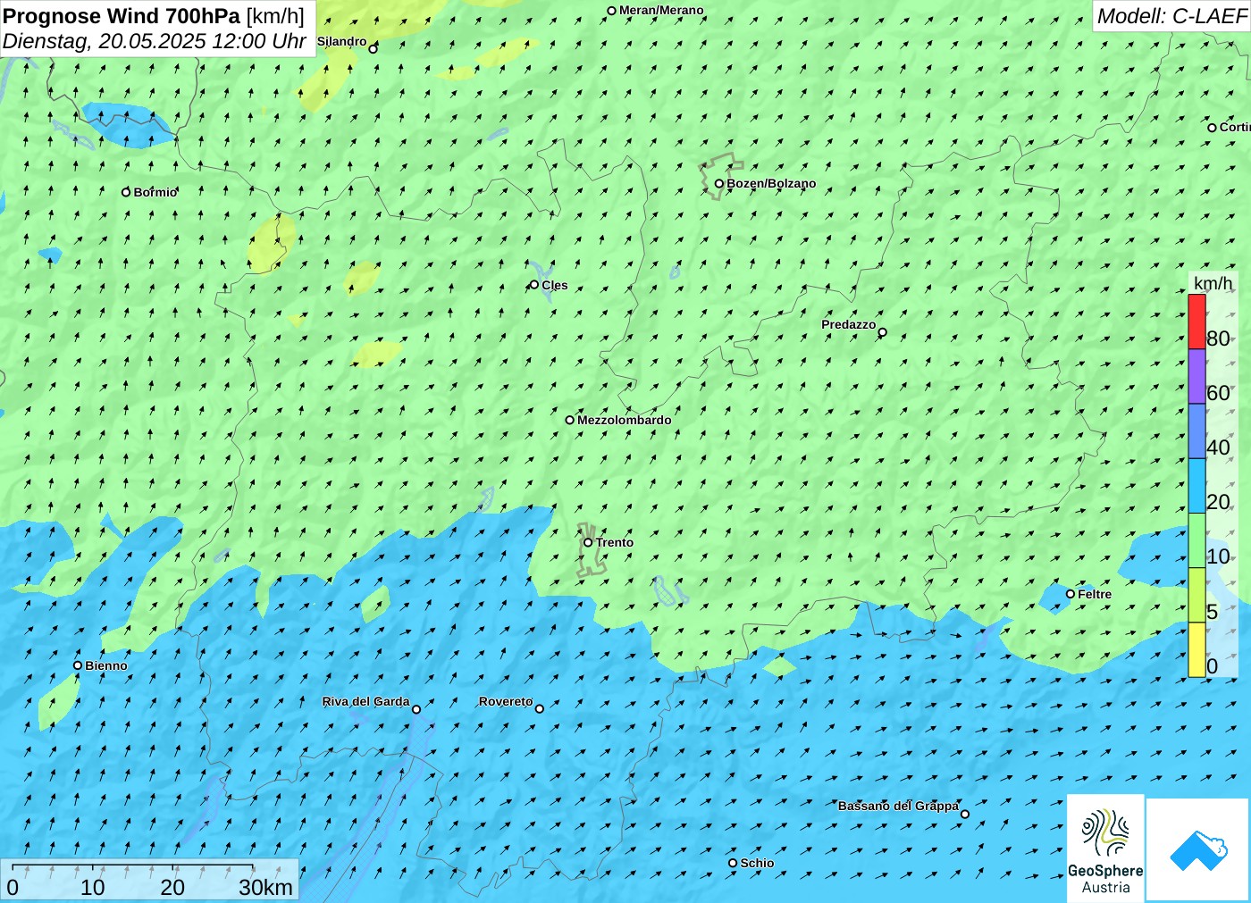The width and height of the screenshot is (1251, 903).
Task: Click the "30km" scale bar label
Action: 265,888
